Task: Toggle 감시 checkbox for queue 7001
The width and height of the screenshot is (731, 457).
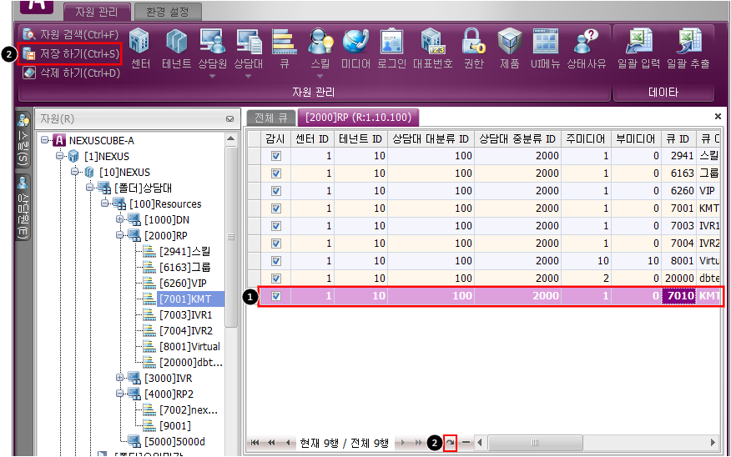Action: click(x=276, y=208)
